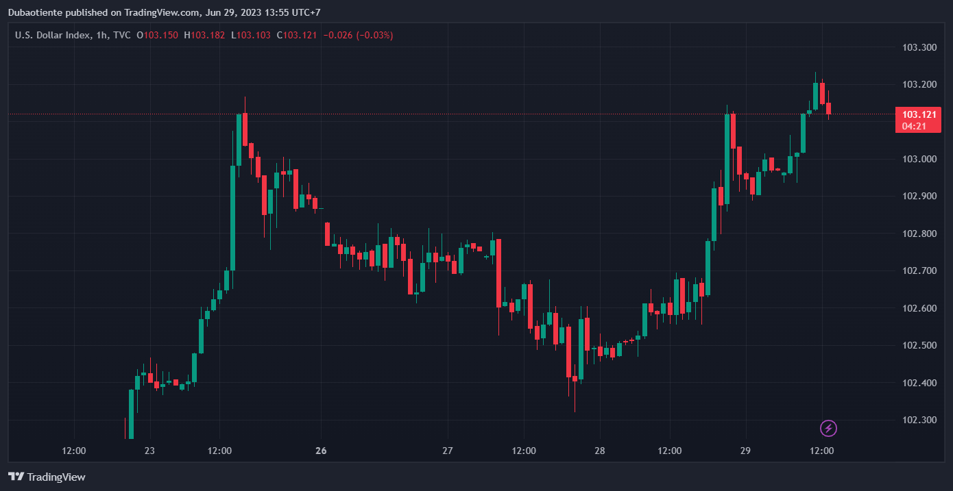
Task: Click the date 23 time axis label
Action: [149, 451]
